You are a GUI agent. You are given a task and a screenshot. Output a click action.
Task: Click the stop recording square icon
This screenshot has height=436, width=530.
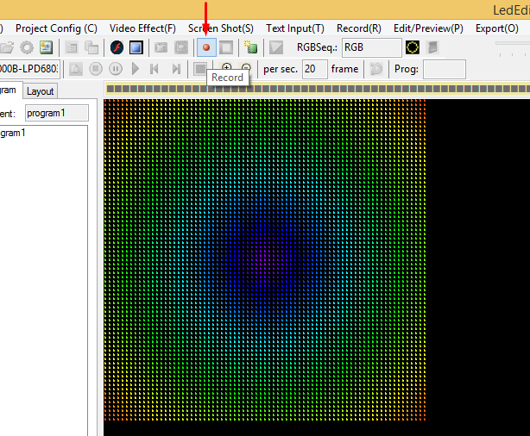click(226, 47)
